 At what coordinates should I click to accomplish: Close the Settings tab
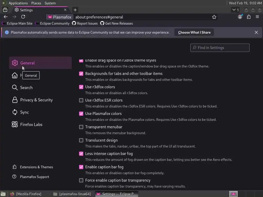click(65, 10)
